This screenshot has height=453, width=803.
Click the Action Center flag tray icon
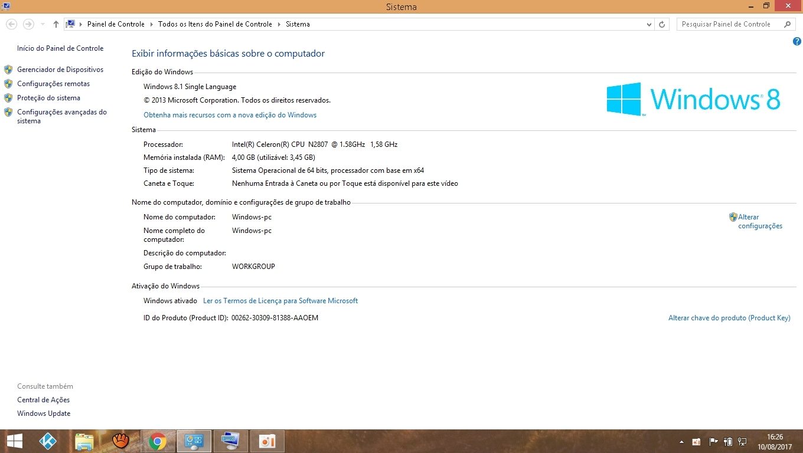pos(713,441)
